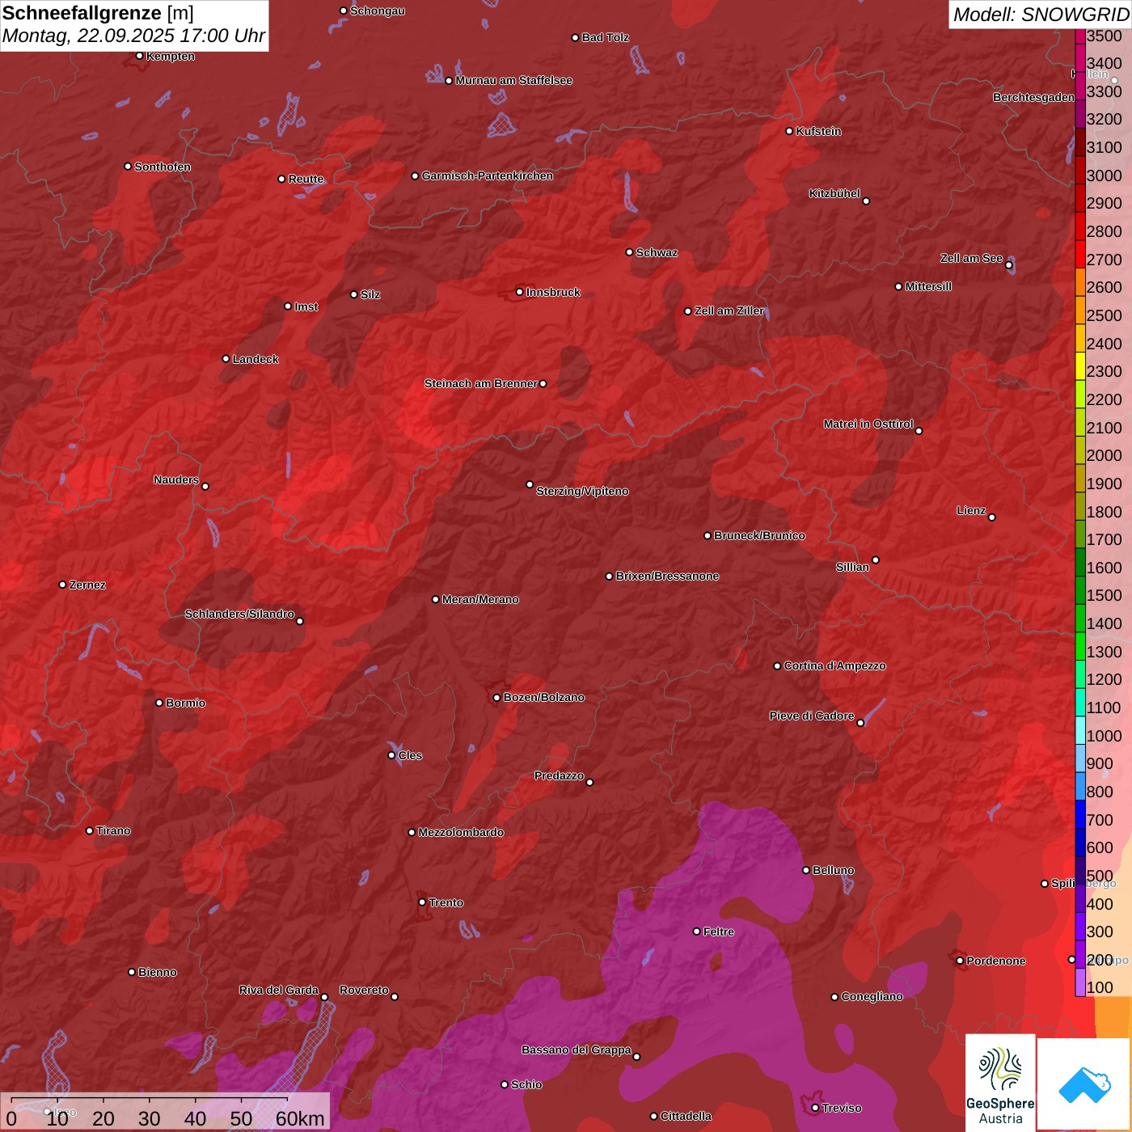This screenshot has height=1132, width=1132.
Task: Click the 'Bormio' map label
Action: tap(185, 703)
